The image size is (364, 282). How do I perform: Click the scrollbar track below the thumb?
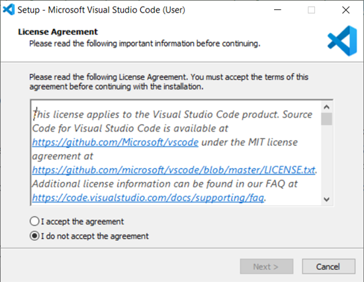pyautogui.click(x=327, y=160)
